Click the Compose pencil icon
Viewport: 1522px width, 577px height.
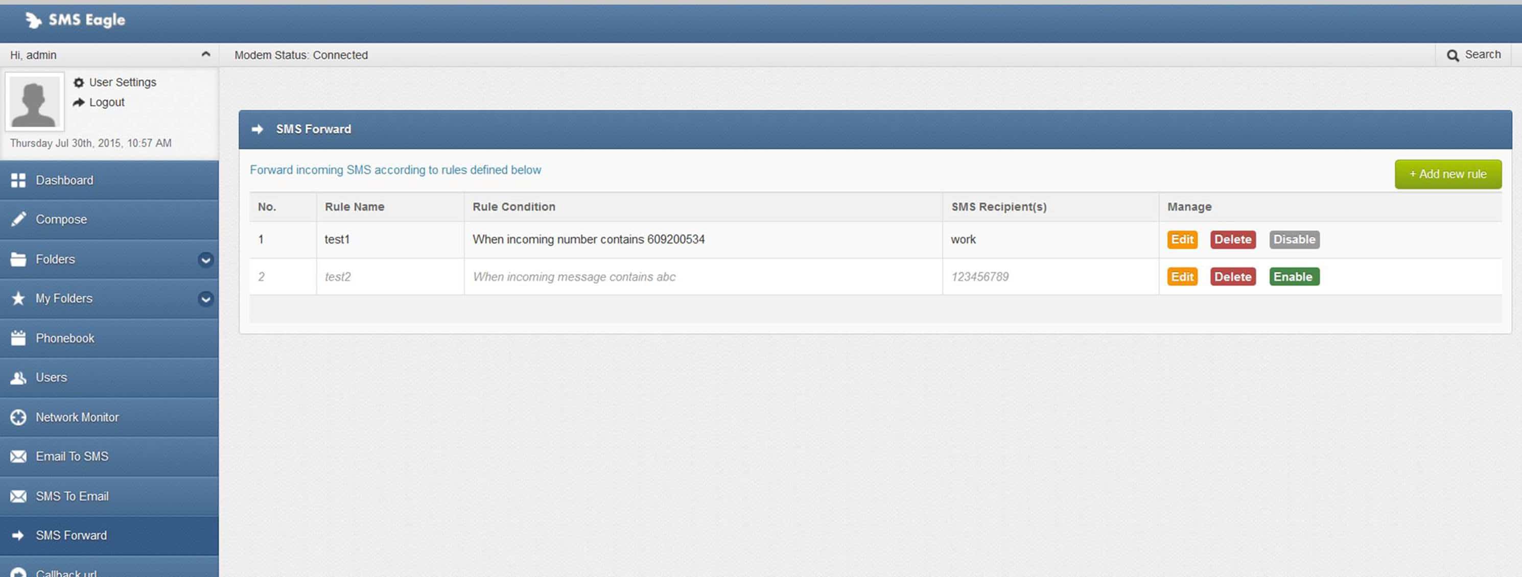coord(18,220)
